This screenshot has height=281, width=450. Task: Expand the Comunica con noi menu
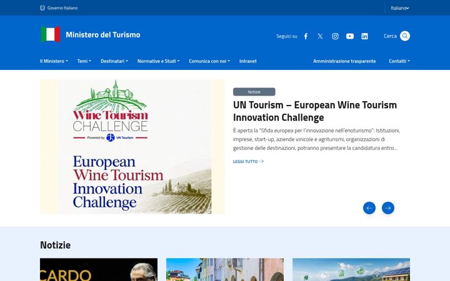209,61
